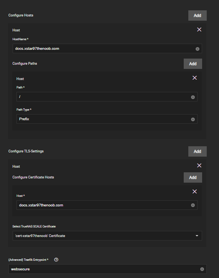Add a new host in Configure Hosts
The height and width of the screenshot is (278, 219).
tap(198, 15)
